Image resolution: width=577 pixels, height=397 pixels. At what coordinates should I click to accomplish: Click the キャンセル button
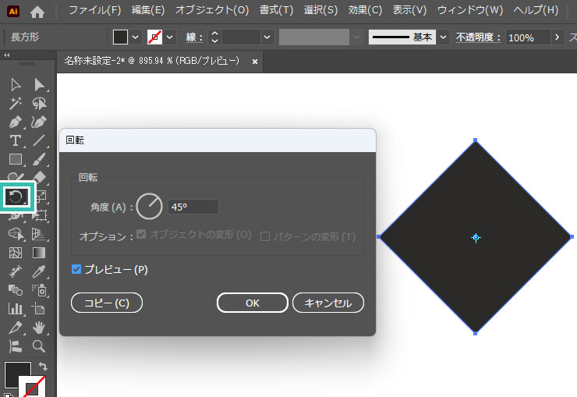tap(327, 303)
